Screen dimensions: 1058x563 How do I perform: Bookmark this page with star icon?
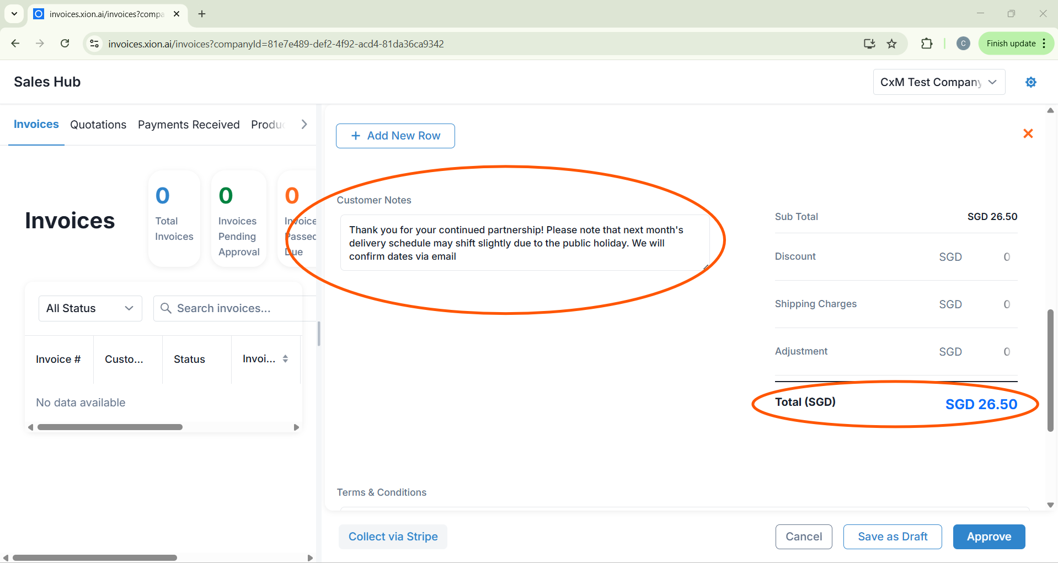tap(891, 44)
